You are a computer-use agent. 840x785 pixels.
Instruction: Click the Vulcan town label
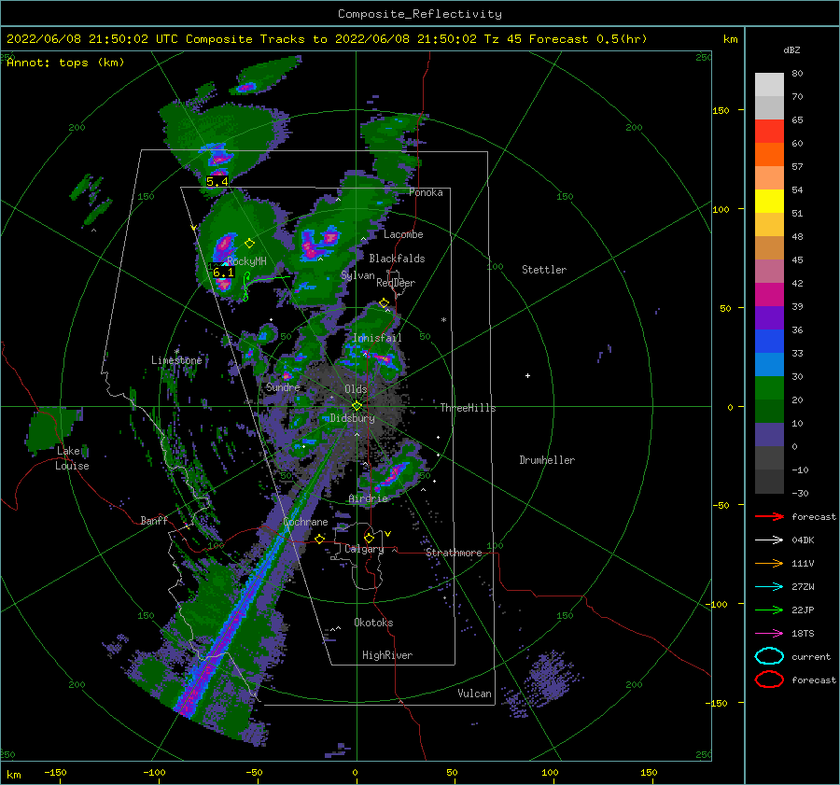[x=474, y=694]
